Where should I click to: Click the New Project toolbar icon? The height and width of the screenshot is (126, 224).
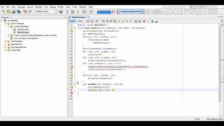tap(8, 12)
